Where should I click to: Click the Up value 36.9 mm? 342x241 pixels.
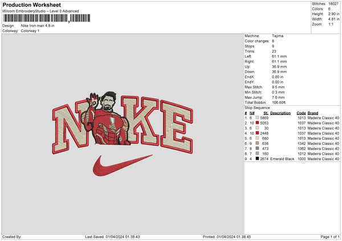279,67
